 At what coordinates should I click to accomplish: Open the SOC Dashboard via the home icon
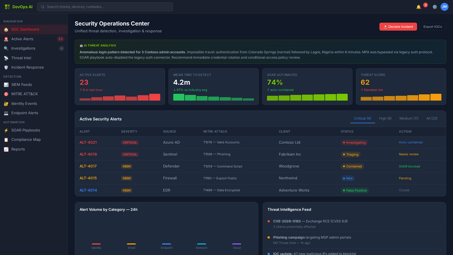[6, 29]
